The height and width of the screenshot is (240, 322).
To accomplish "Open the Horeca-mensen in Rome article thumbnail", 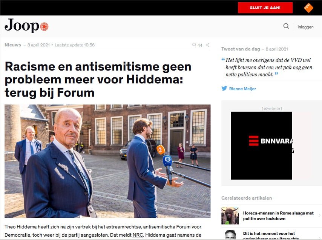I will click(x=230, y=215).
